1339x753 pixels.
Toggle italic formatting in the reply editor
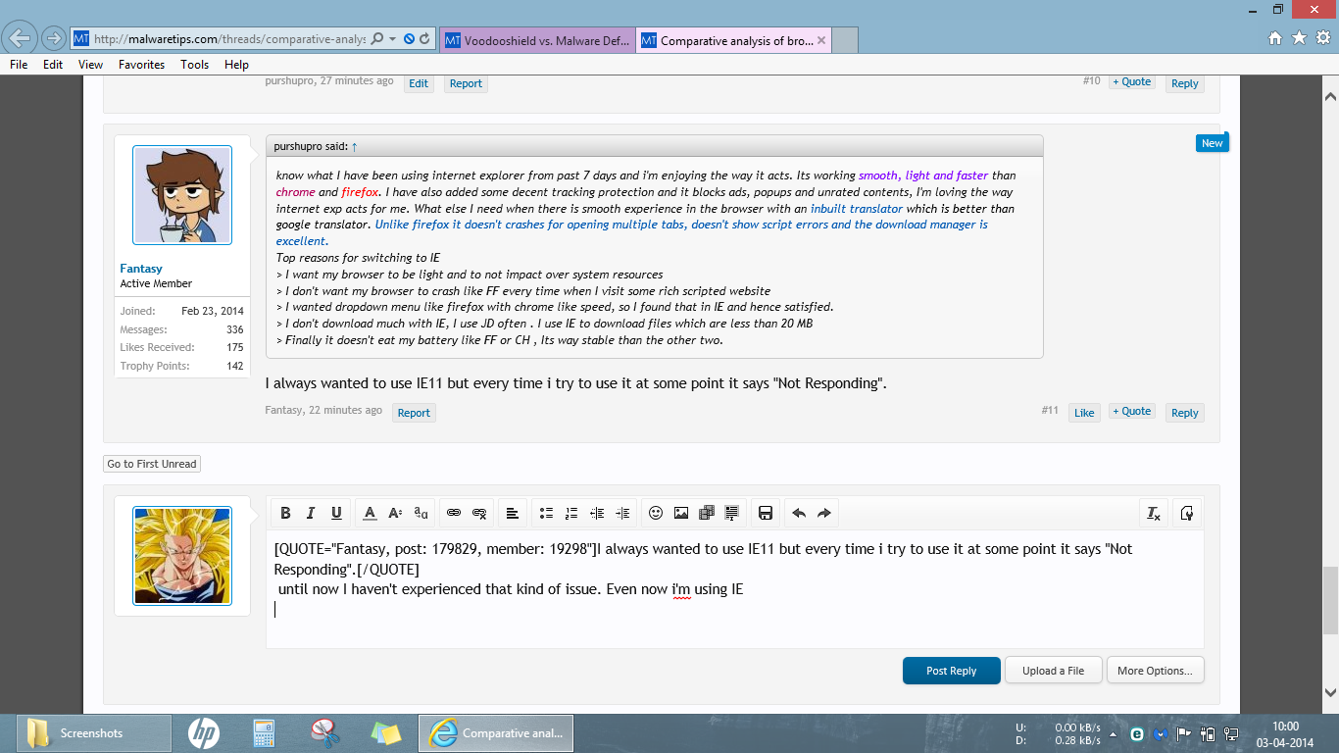click(311, 513)
